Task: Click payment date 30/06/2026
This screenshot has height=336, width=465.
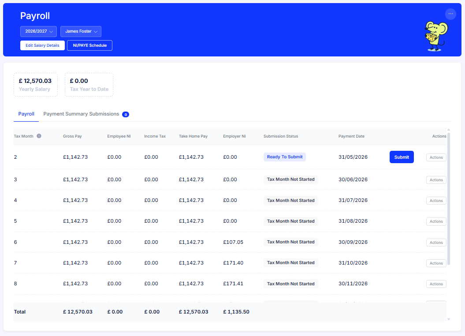Action: (x=353, y=180)
